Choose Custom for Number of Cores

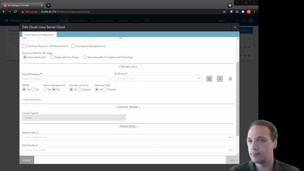point(80,89)
